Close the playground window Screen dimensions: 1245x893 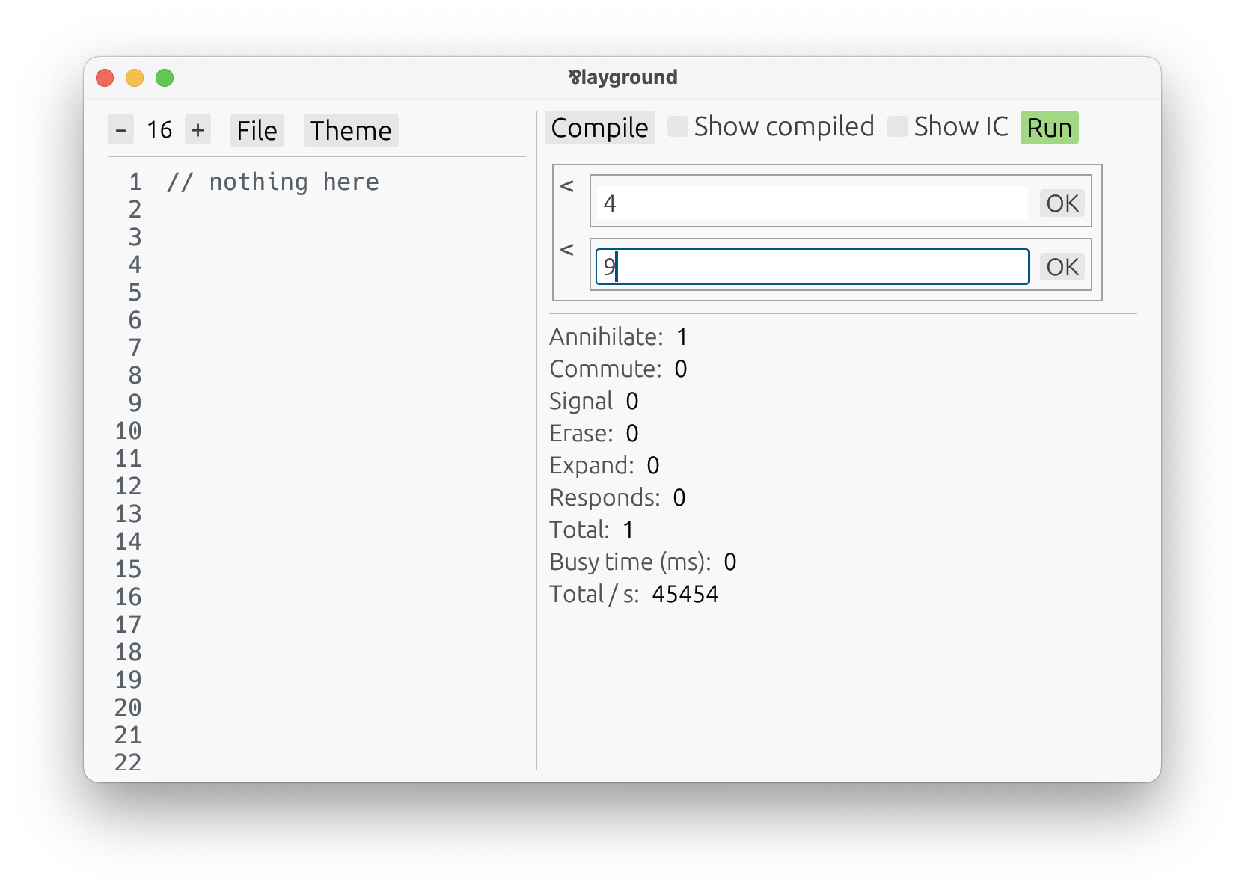coord(105,78)
